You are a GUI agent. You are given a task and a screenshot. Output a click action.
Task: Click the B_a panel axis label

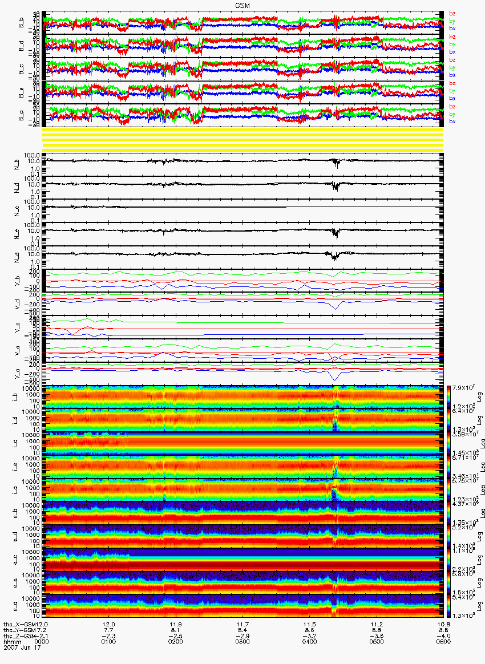[21, 116]
